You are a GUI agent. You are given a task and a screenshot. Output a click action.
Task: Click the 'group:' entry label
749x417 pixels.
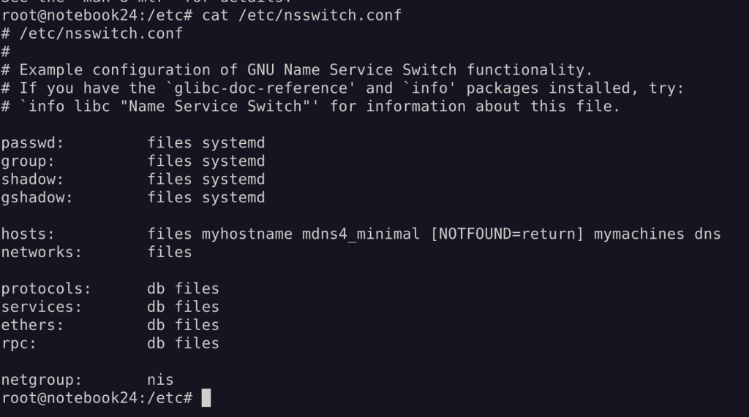click(x=28, y=161)
